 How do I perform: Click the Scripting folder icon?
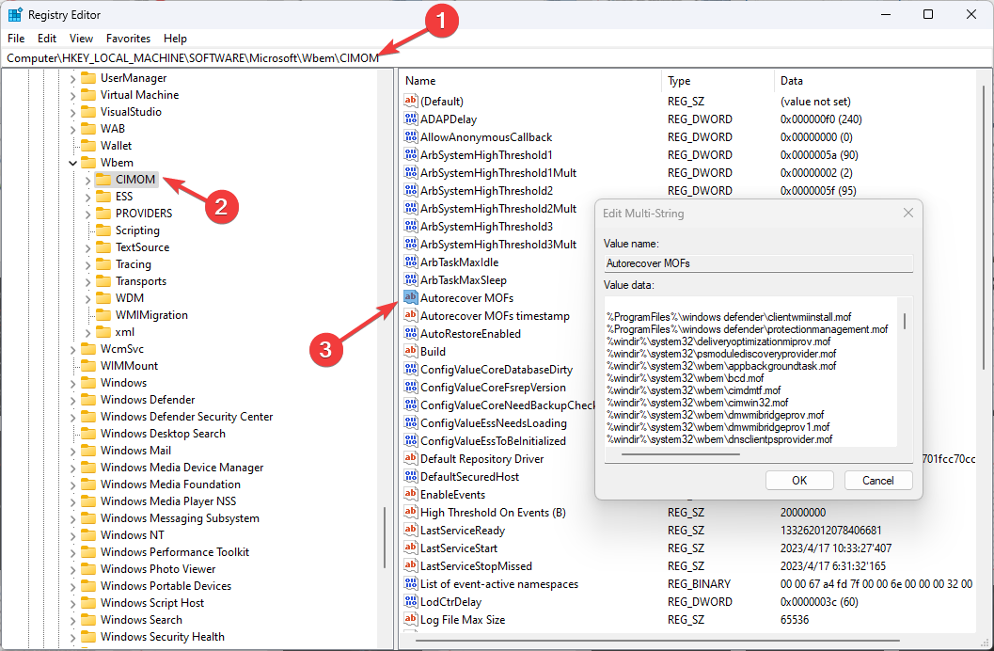tap(103, 230)
